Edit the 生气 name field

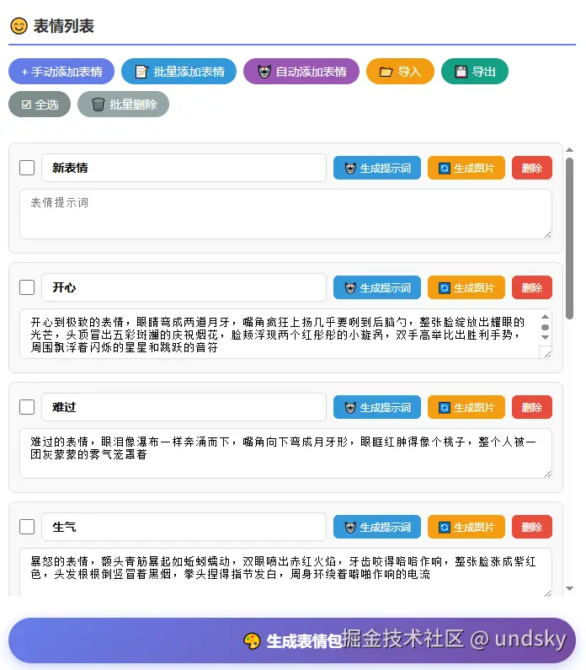click(x=184, y=527)
